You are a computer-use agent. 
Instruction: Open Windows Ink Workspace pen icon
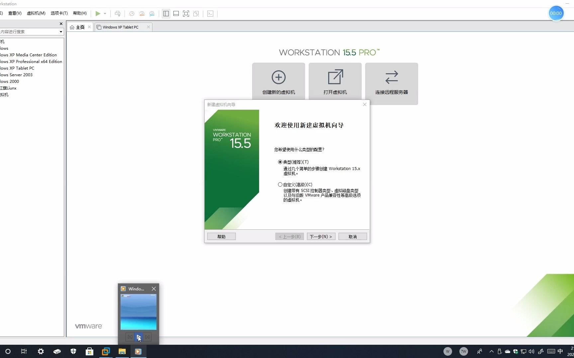tap(540, 351)
